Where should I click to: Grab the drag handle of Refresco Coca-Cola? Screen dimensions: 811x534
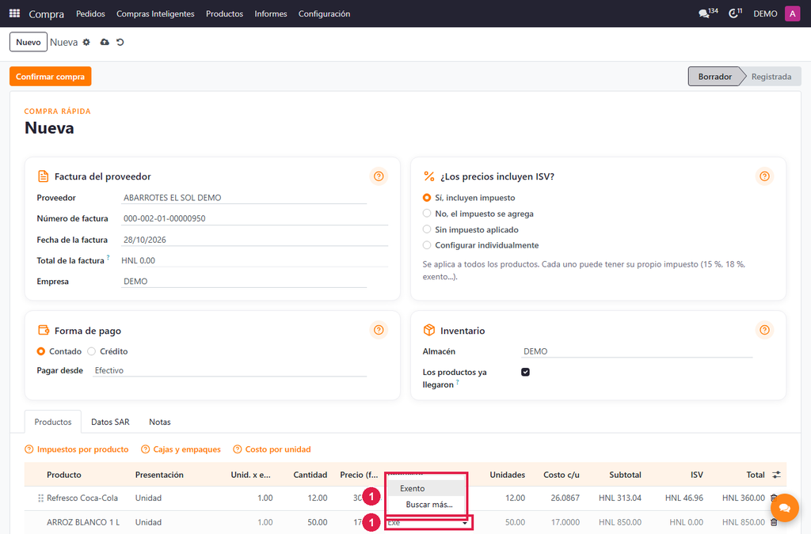40,498
